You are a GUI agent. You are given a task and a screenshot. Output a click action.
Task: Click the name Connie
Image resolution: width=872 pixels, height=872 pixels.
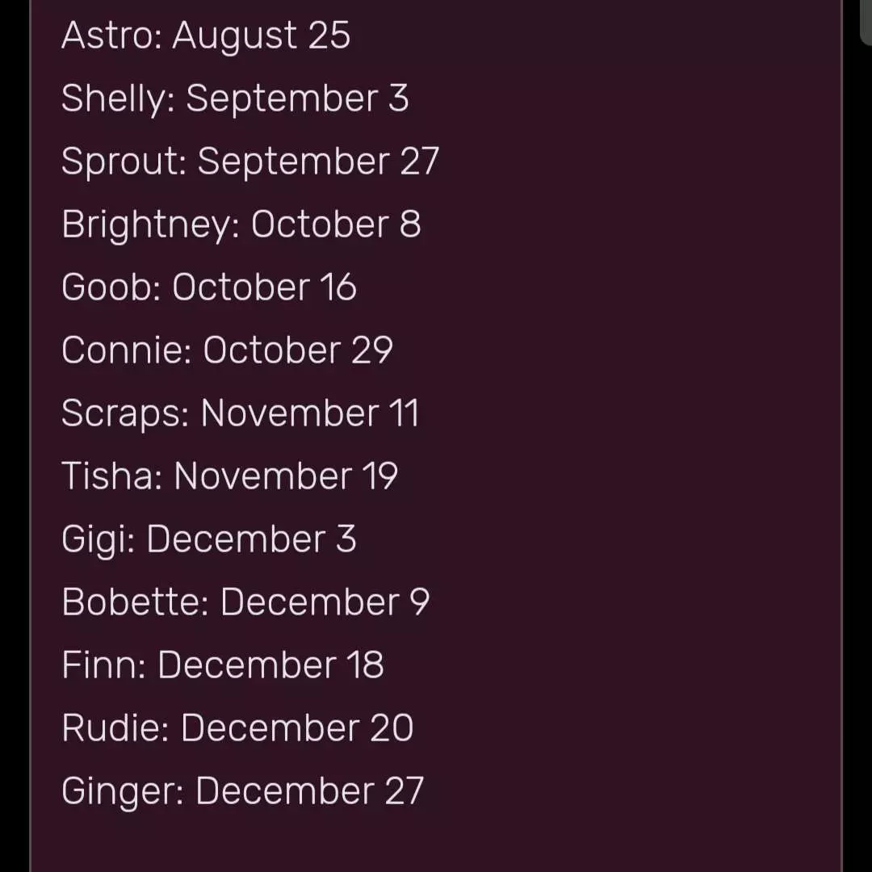tap(124, 350)
